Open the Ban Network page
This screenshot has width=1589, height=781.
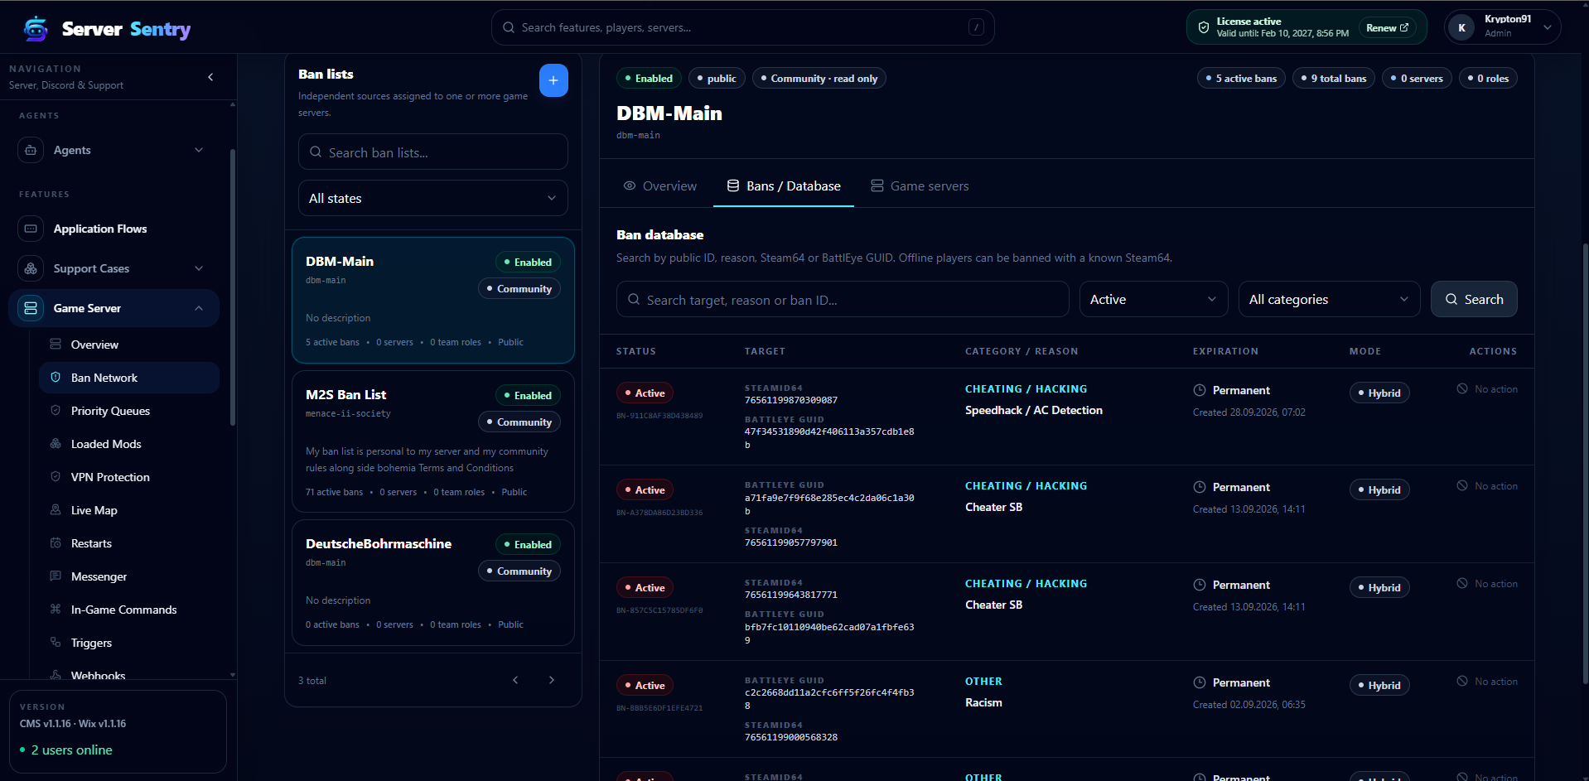(129, 378)
